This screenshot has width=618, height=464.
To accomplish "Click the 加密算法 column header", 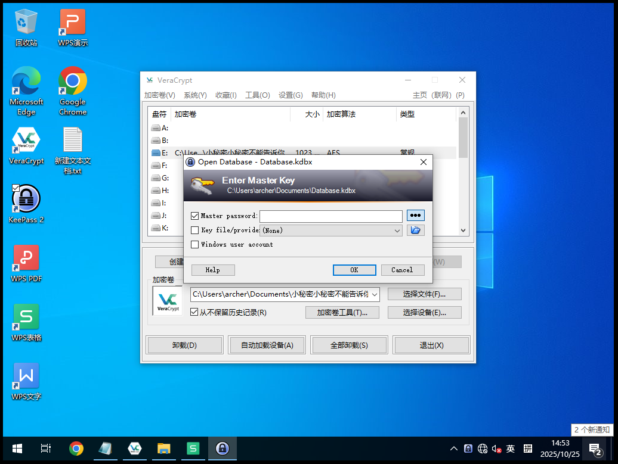I will click(x=359, y=114).
